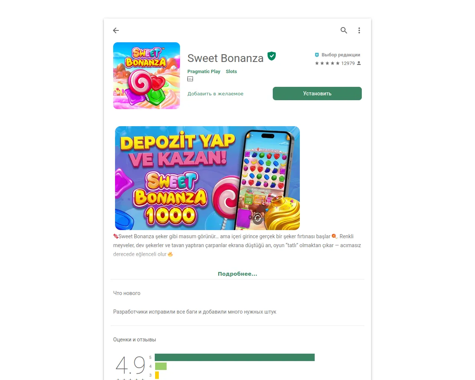Screen dimensions: 475x380
Task: Go back using the left arrow
Action: [116, 30]
